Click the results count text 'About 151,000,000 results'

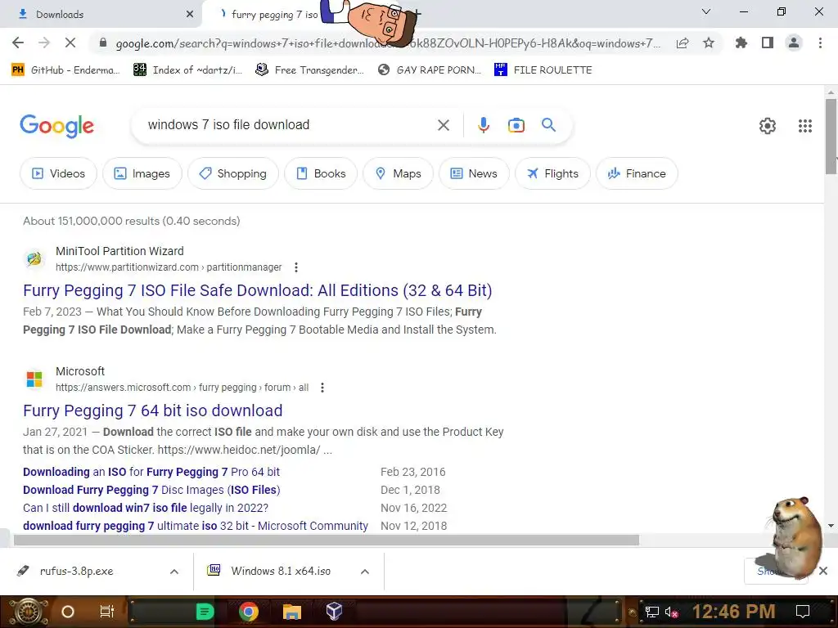[92, 221]
